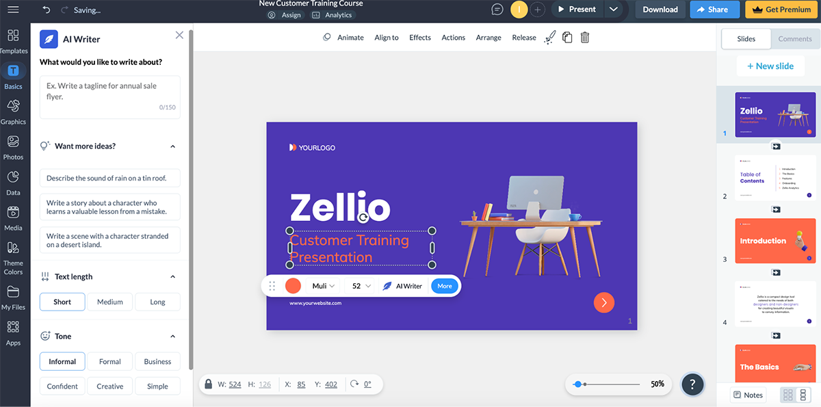Screen dimensions: 821x407
Task: Open the Muli font dropdown
Action: (x=322, y=285)
